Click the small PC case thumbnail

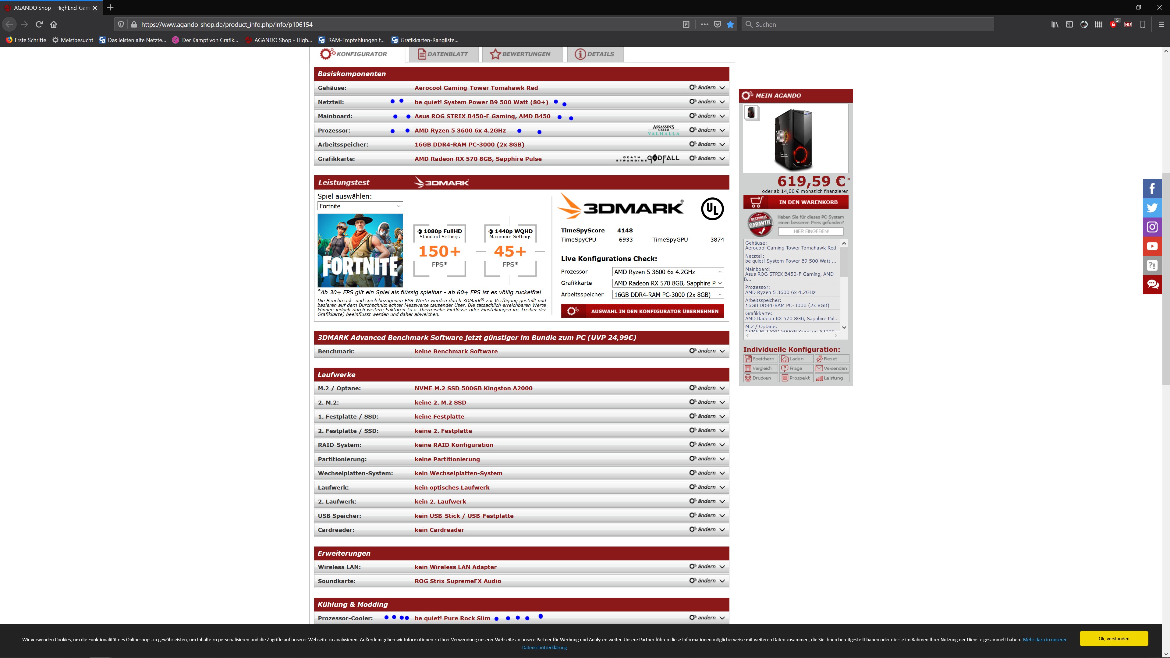click(x=751, y=113)
